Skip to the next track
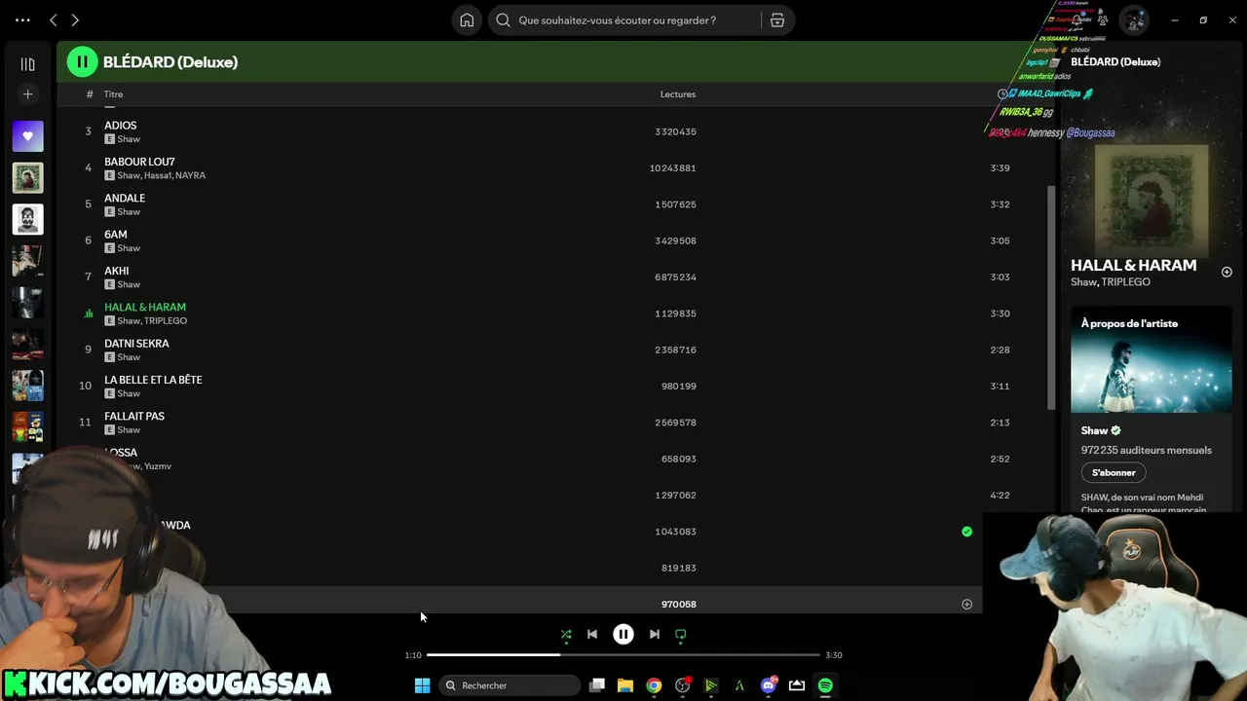The image size is (1247, 701). [655, 635]
